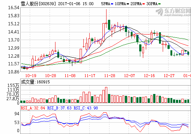
Task: Click the black 10PMA color marker
Action: tap(128, 4)
